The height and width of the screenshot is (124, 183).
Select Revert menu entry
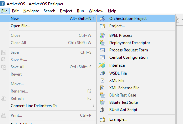tap(48, 74)
